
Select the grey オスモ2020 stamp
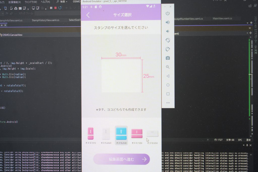[106, 136]
